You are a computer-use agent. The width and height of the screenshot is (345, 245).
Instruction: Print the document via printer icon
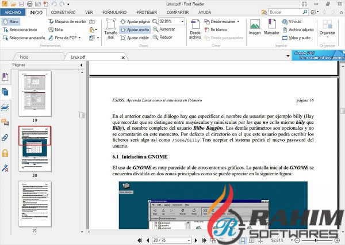30,4
